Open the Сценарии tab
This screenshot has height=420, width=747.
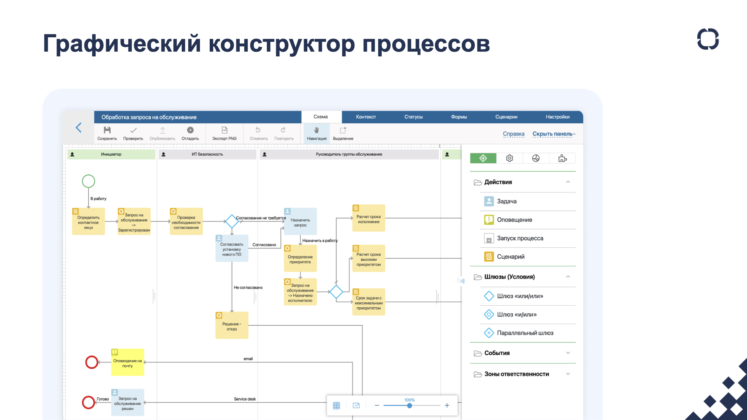[506, 117]
